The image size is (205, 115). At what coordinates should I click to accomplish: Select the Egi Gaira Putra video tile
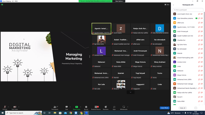pyautogui.click(x=102, y=40)
